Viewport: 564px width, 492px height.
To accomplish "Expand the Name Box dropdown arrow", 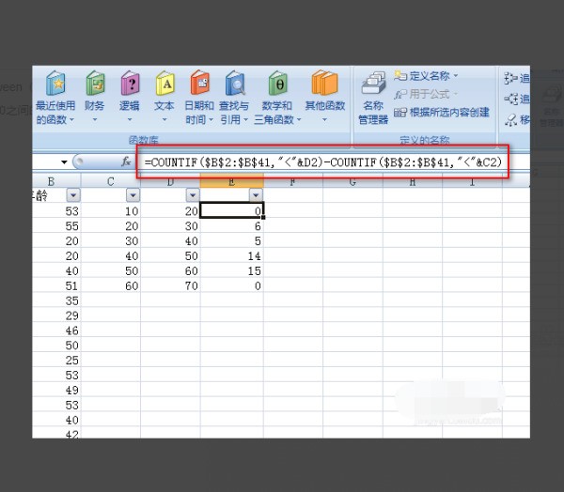I will pyautogui.click(x=65, y=162).
